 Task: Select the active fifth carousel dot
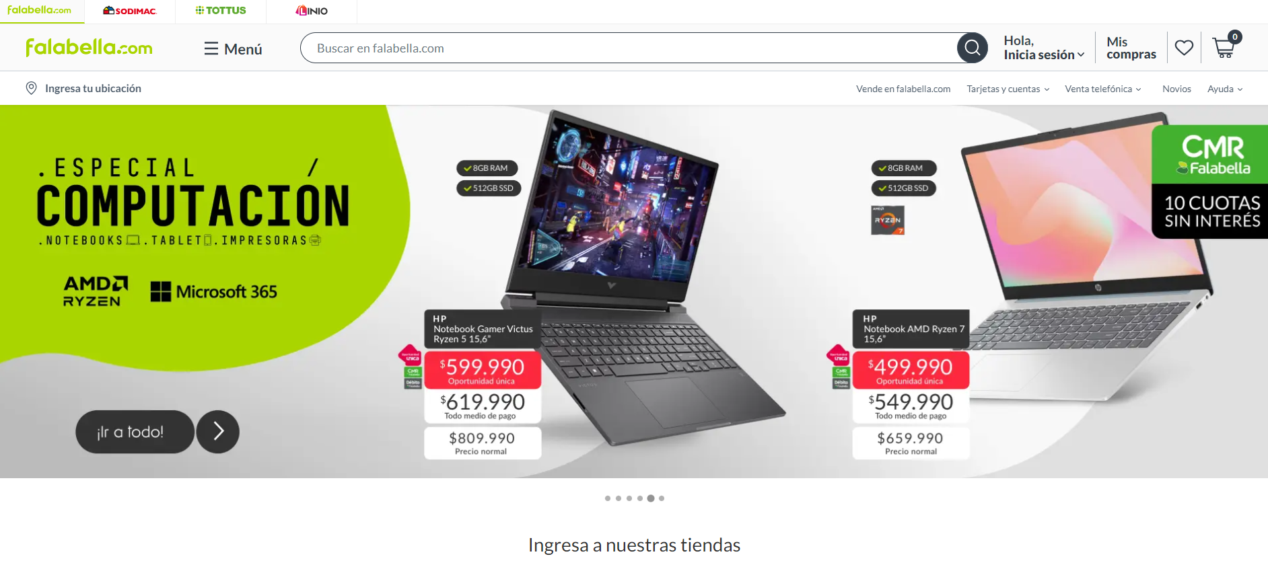tap(651, 498)
